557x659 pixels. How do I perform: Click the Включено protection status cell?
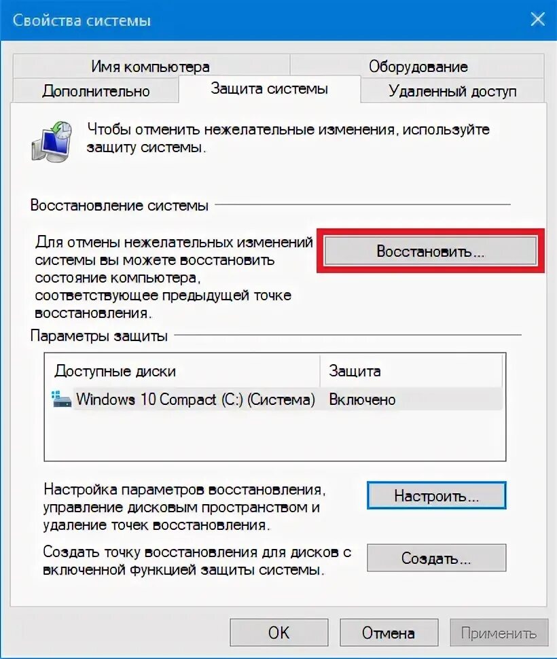(362, 399)
